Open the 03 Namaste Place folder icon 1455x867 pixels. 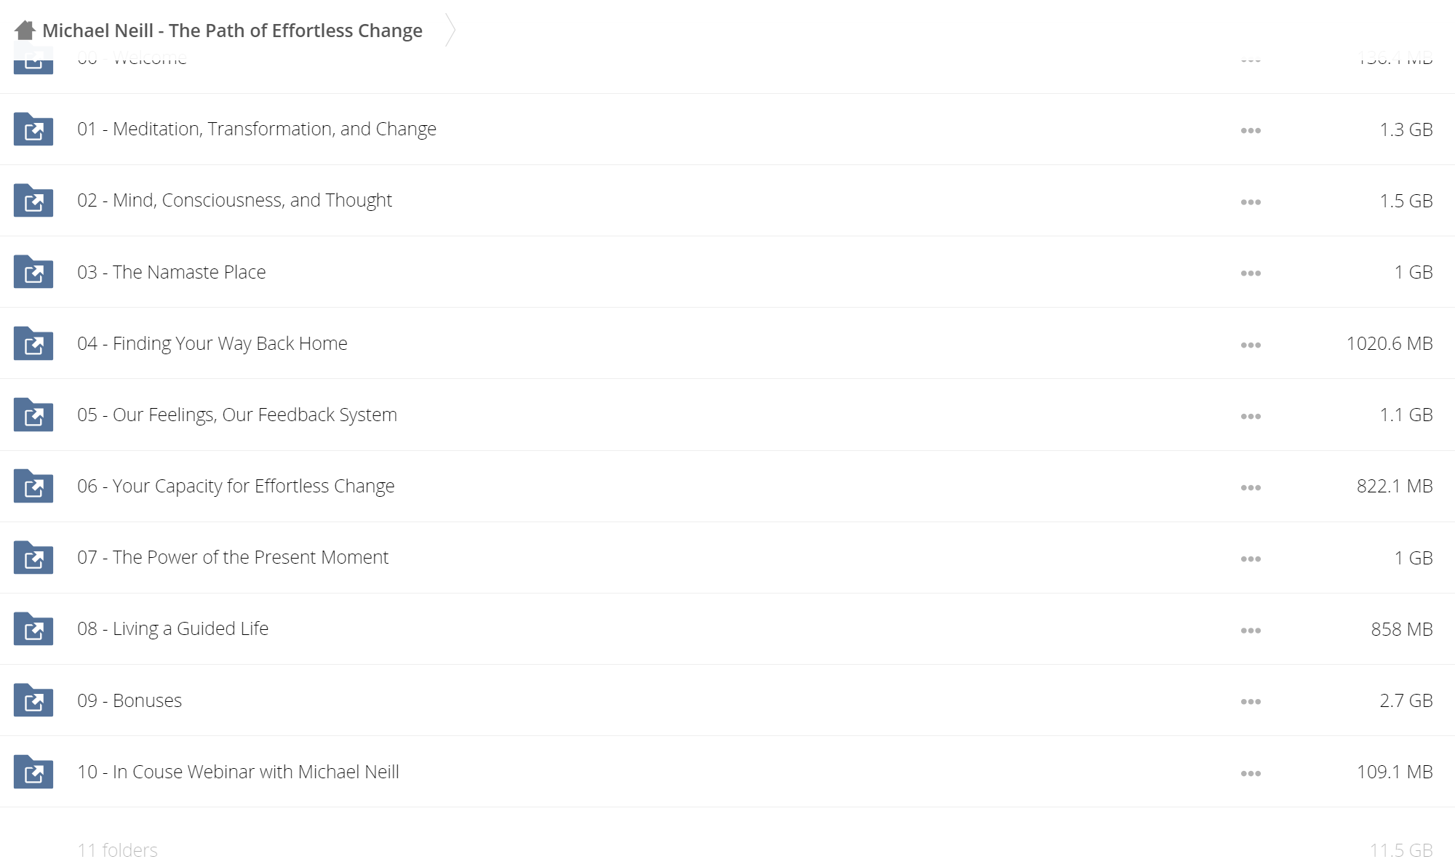point(33,272)
